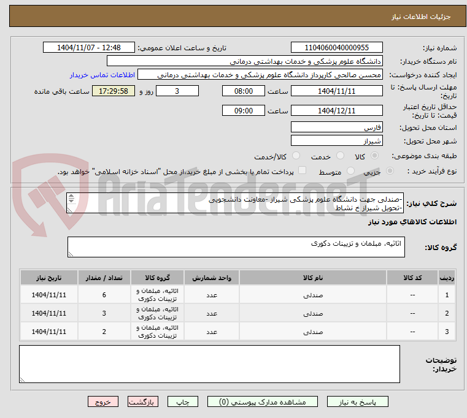This screenshot has height=418, width=467.
Task: Click the گروه کالا column header
Action: (x=157, y=278)
